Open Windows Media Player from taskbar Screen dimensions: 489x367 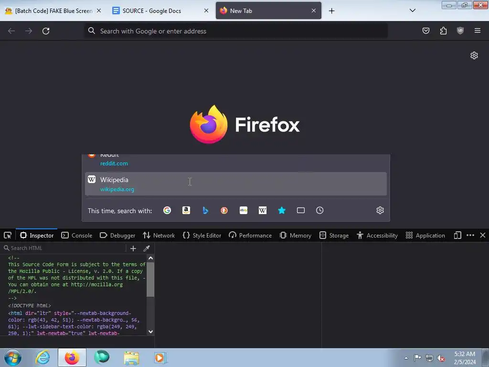coord(160,357)
